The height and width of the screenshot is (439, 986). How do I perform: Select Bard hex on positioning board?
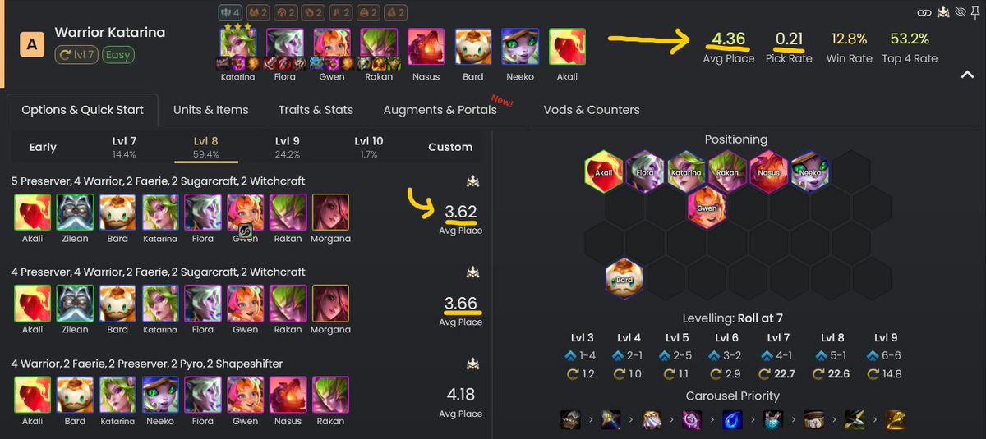pos(624,279)
